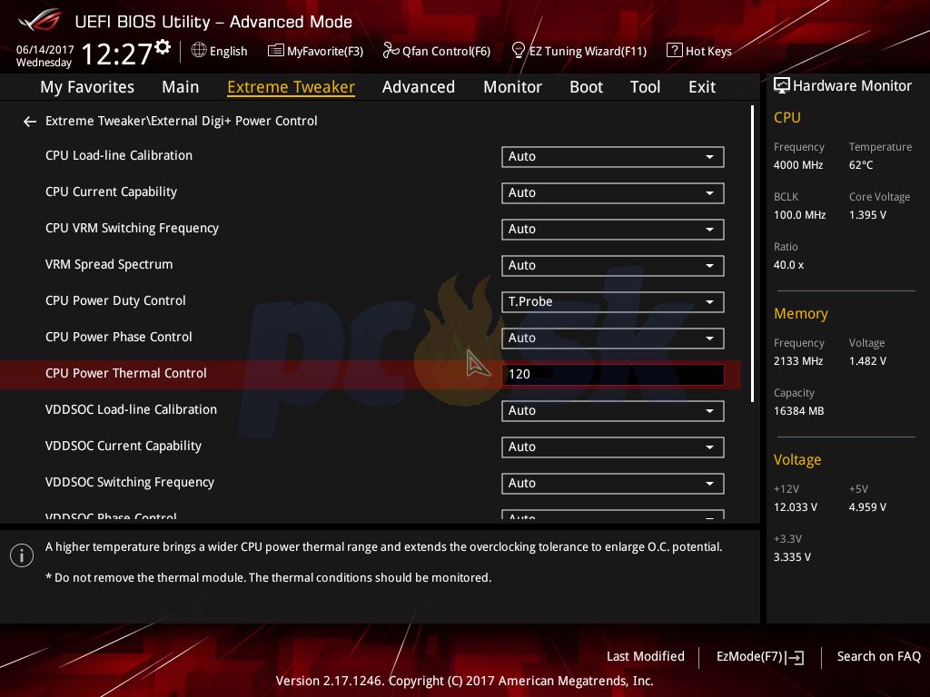
Task: Click the MyFavorite list icon
Action: 275,51
